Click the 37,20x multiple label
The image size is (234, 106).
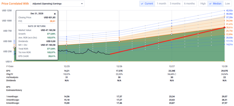229,17
